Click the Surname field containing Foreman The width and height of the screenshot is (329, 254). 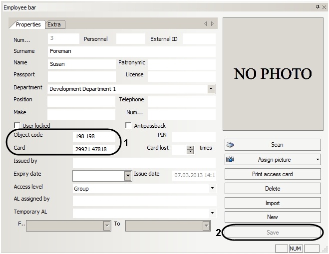point(132,51)
